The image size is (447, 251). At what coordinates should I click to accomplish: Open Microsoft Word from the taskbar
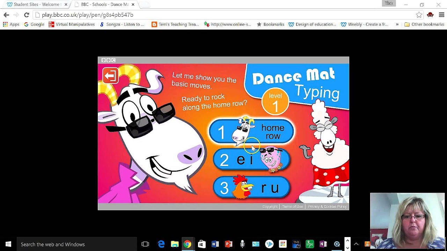pyautogui.click(x=215, y=244)
